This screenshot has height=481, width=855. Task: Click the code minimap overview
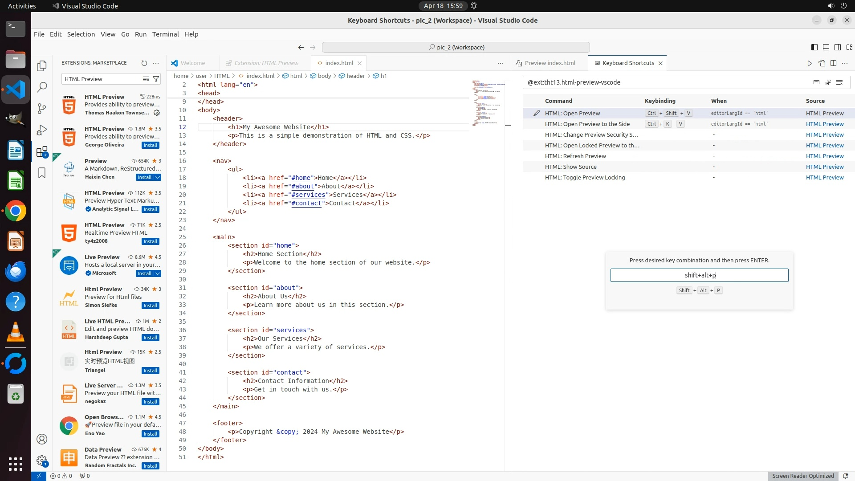(488, 102)
